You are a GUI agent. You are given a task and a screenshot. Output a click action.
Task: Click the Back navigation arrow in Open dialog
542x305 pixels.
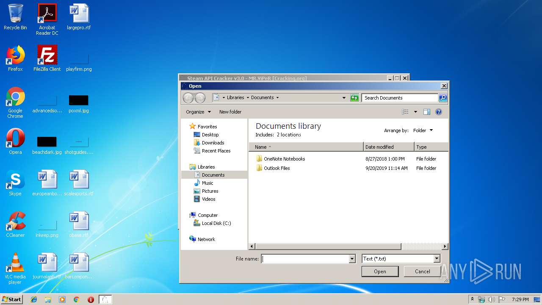(x=188, y=98)
